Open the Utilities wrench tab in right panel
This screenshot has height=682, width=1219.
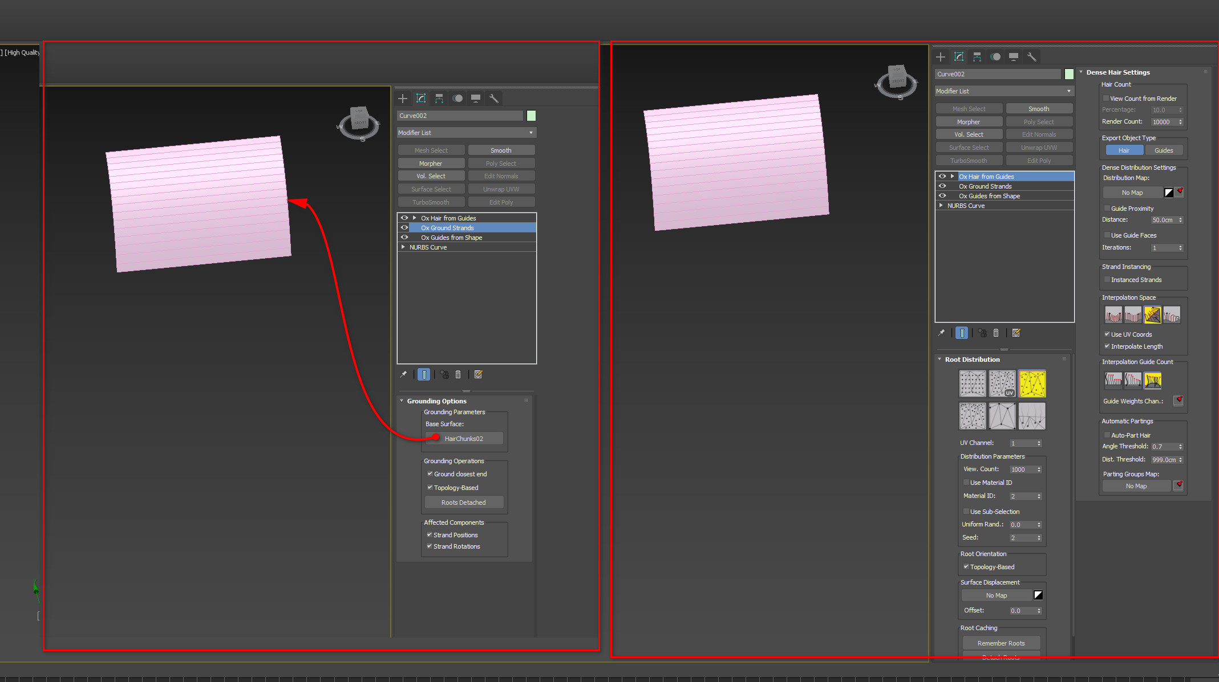[1031, 57]
